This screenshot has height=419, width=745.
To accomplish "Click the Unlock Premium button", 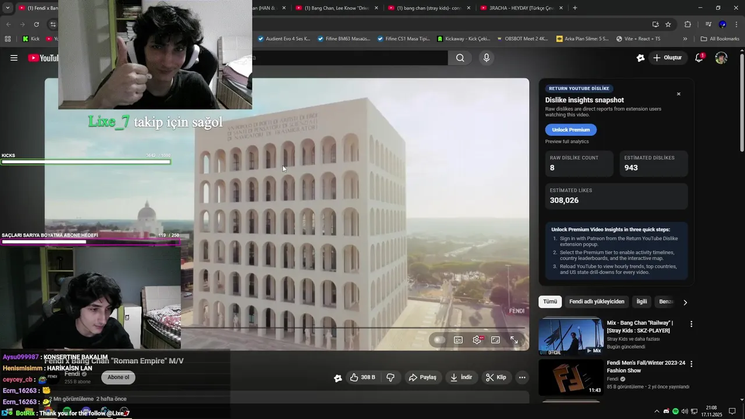I will click(x=570, y=130).
